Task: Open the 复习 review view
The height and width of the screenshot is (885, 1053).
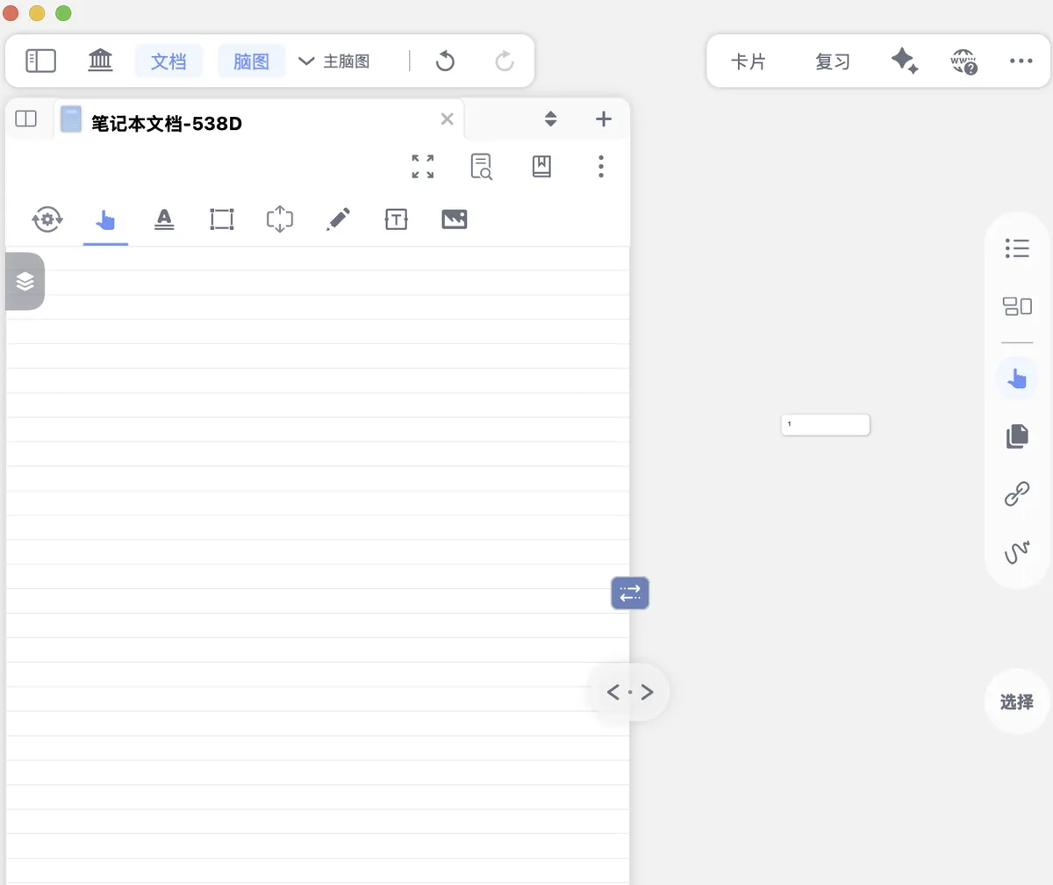Action: pyautogui.click(x=833, y=61)
